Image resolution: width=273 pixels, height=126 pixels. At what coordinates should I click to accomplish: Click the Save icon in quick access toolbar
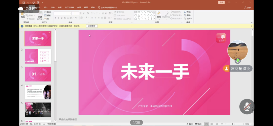[24, 2]
